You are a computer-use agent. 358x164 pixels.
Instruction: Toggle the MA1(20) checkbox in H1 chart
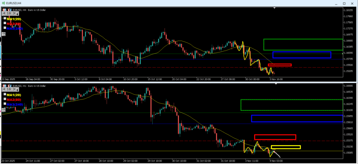(x=5, y=94)
